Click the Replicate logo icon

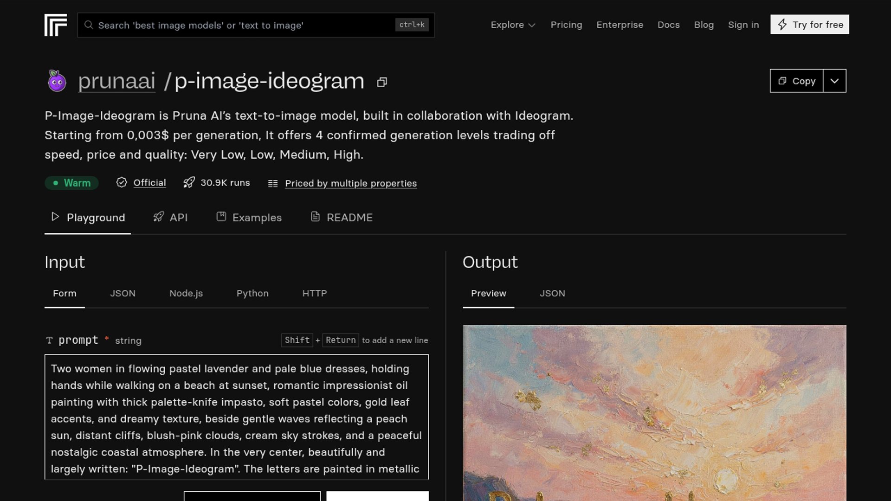coord(56,25)
